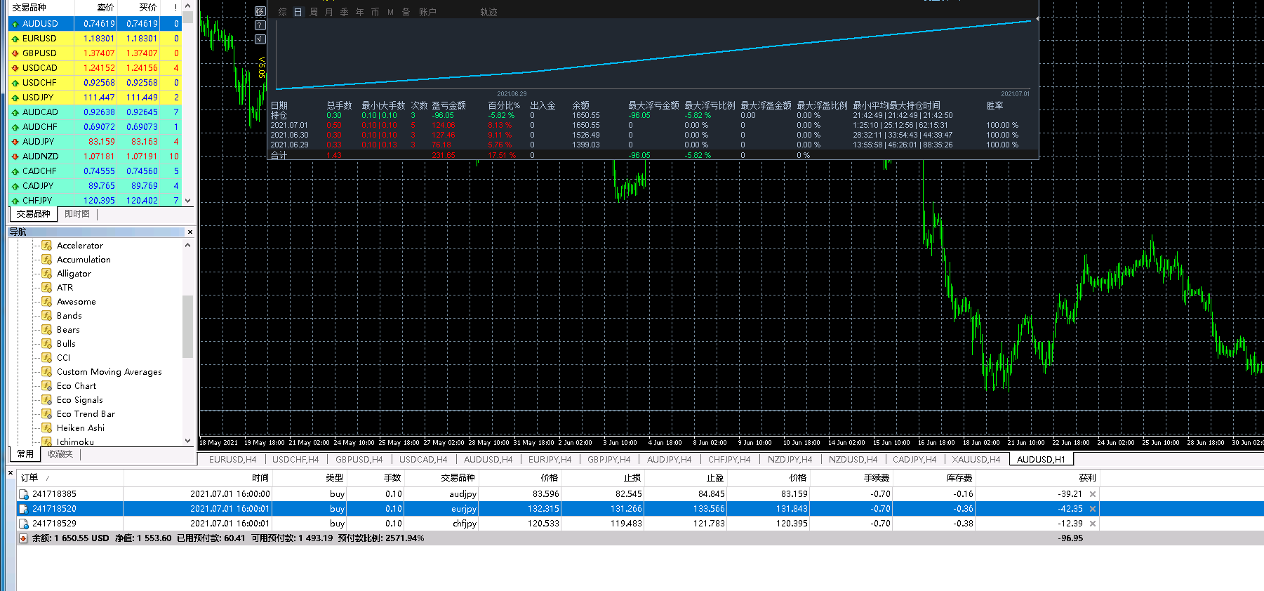The width and height of the screenshot is (1264, 591).
Task: Open the 收藏夹 favorites tab in navigator
Action: click(x=60, y=454)
